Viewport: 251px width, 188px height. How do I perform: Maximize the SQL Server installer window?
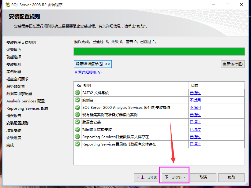pyautogui.click(x=227, y=5)
